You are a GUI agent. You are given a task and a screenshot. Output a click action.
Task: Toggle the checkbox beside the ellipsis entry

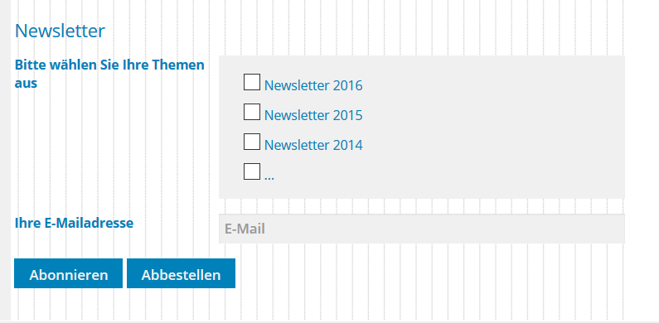click(x=252, y=171)
